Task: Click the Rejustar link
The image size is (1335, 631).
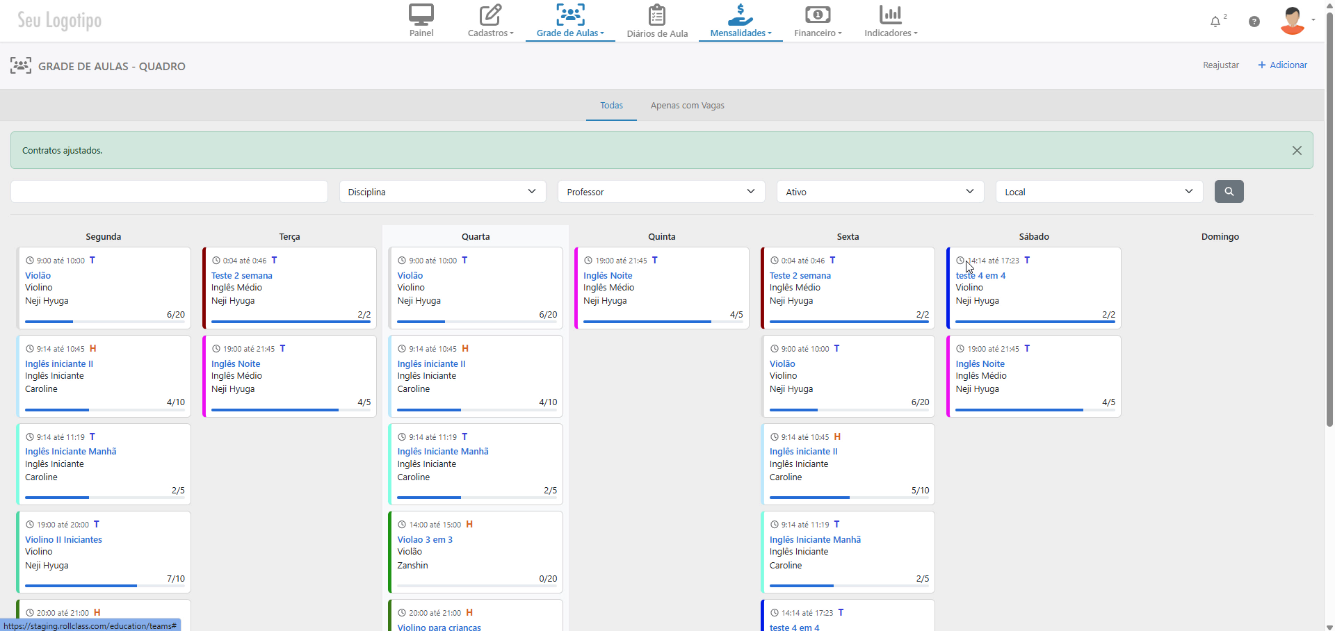Action: point(1221,65)
